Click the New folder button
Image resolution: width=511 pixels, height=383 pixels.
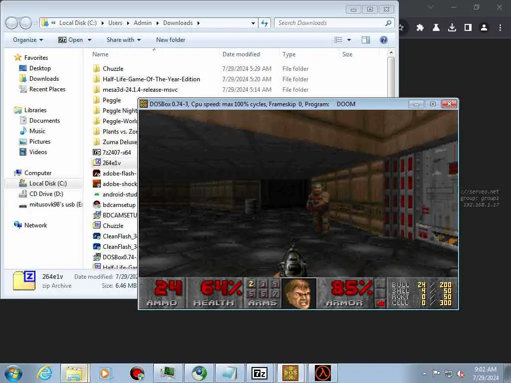(171, 40)
